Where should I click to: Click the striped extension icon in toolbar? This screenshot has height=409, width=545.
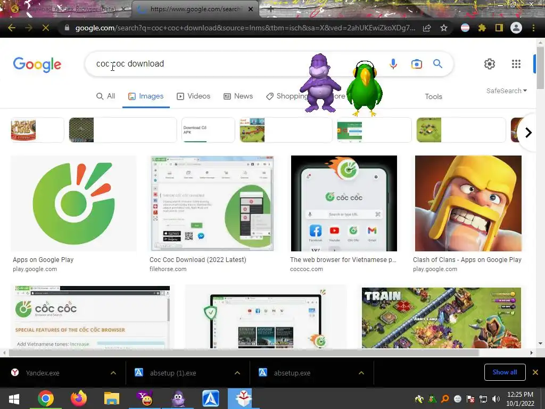(465, 28)
